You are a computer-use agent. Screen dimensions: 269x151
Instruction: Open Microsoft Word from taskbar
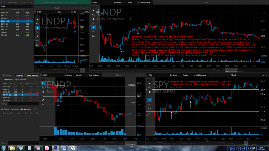[64, 148]
